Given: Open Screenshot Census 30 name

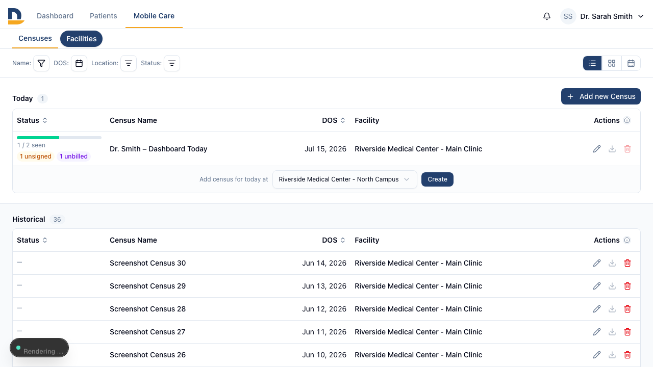Looking at the screenshot, I should pyautogui.click(x=148, y=263).
